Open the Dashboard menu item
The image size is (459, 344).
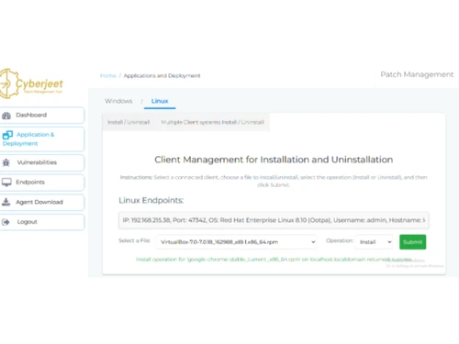(x=42, y=116)
